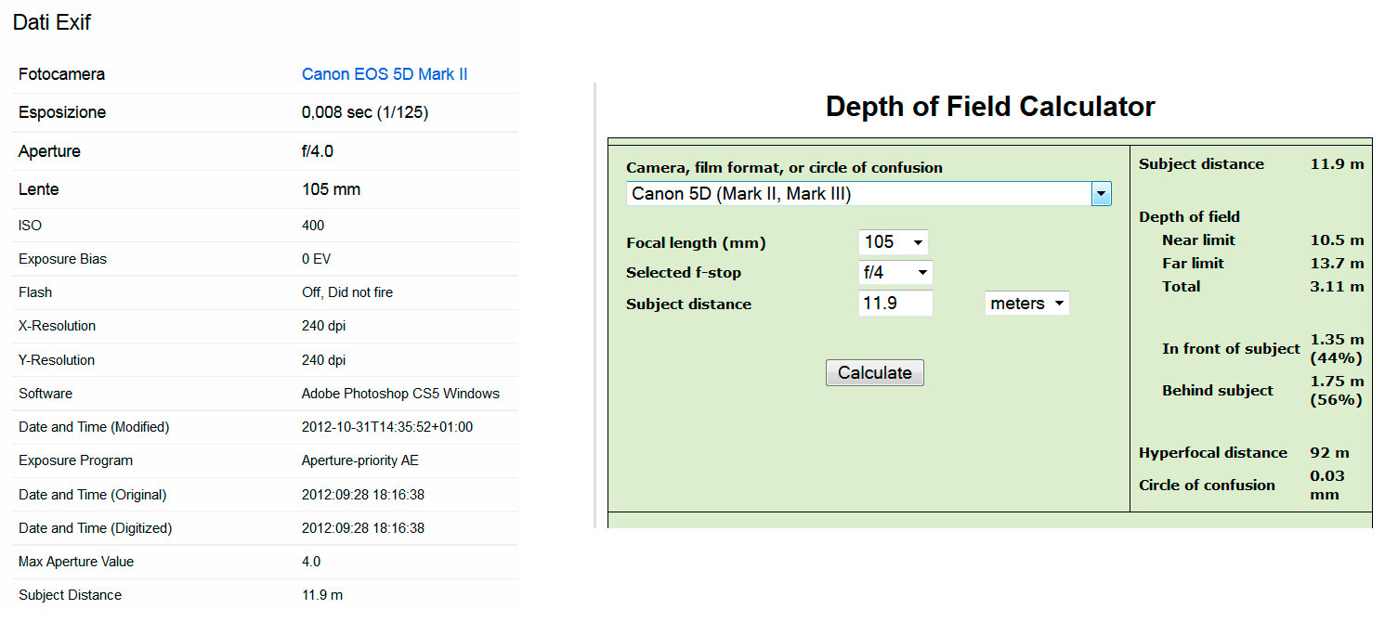Screen dimensions: 1398x622
Task: Select the 'Selected f-stop' label
Action: click(684, 273)
